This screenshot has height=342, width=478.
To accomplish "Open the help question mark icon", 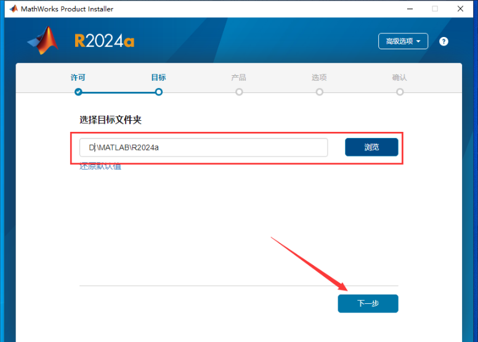I will (444, 41).
